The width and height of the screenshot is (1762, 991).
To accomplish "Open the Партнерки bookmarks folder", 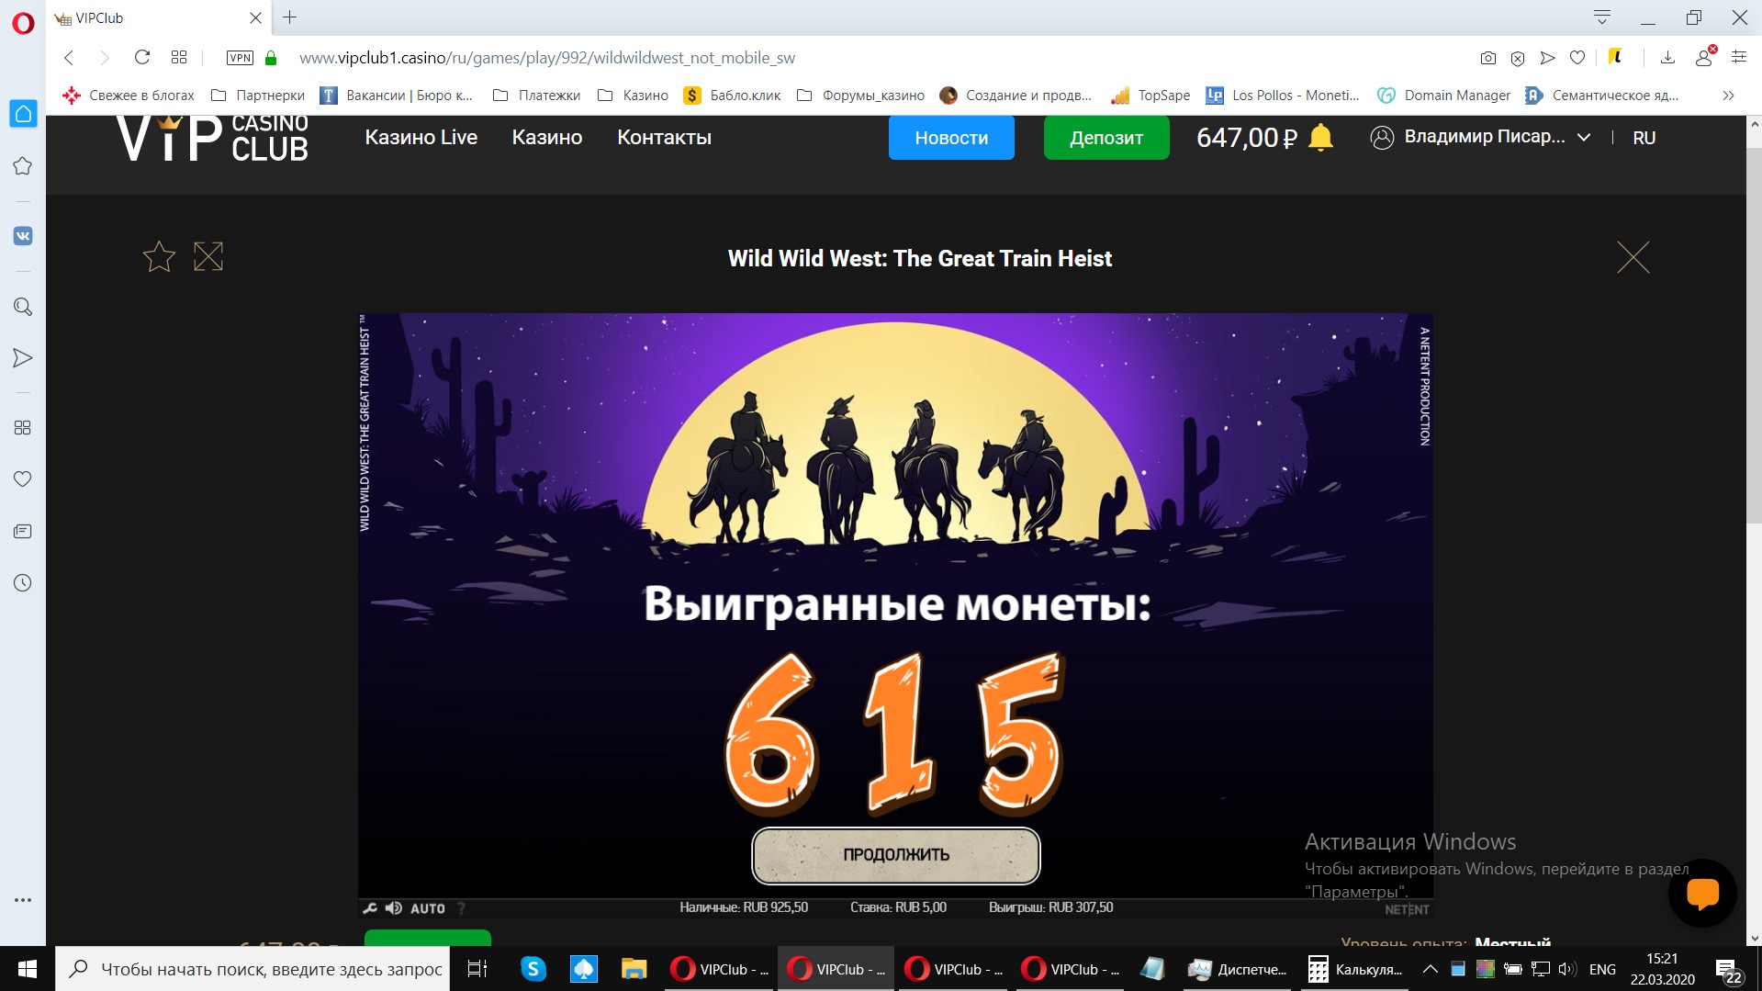I will coord(258,96).
